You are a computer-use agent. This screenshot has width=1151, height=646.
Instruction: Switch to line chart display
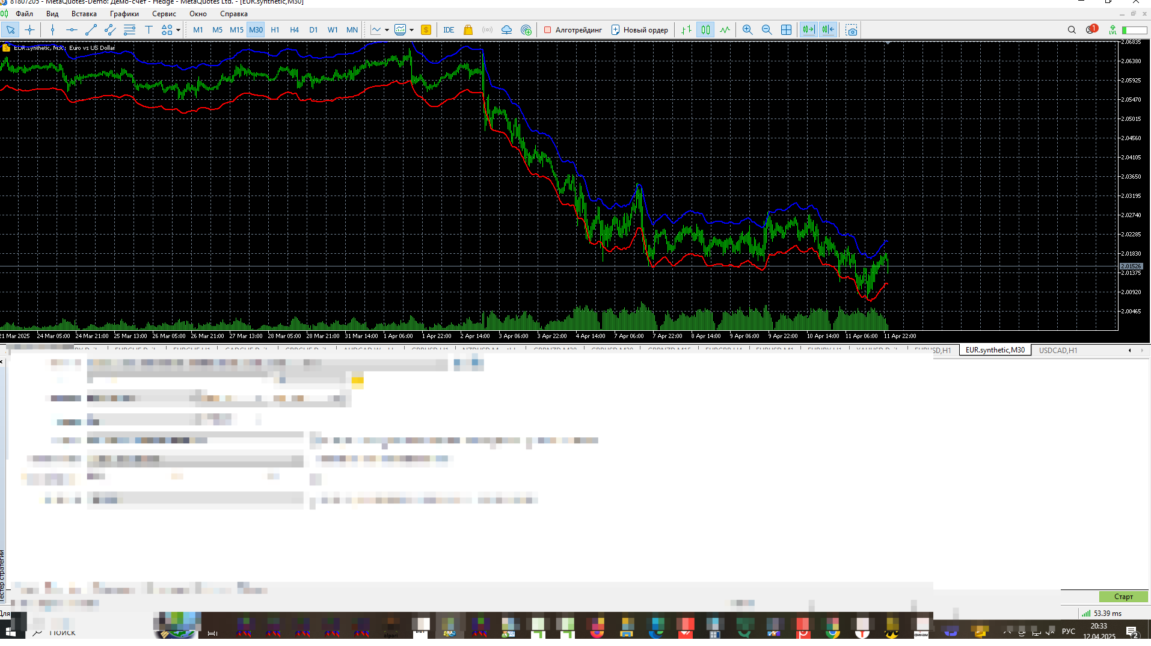725,29
